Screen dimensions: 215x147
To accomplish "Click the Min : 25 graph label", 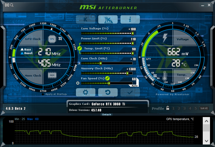I will click(x=20, y=119).
